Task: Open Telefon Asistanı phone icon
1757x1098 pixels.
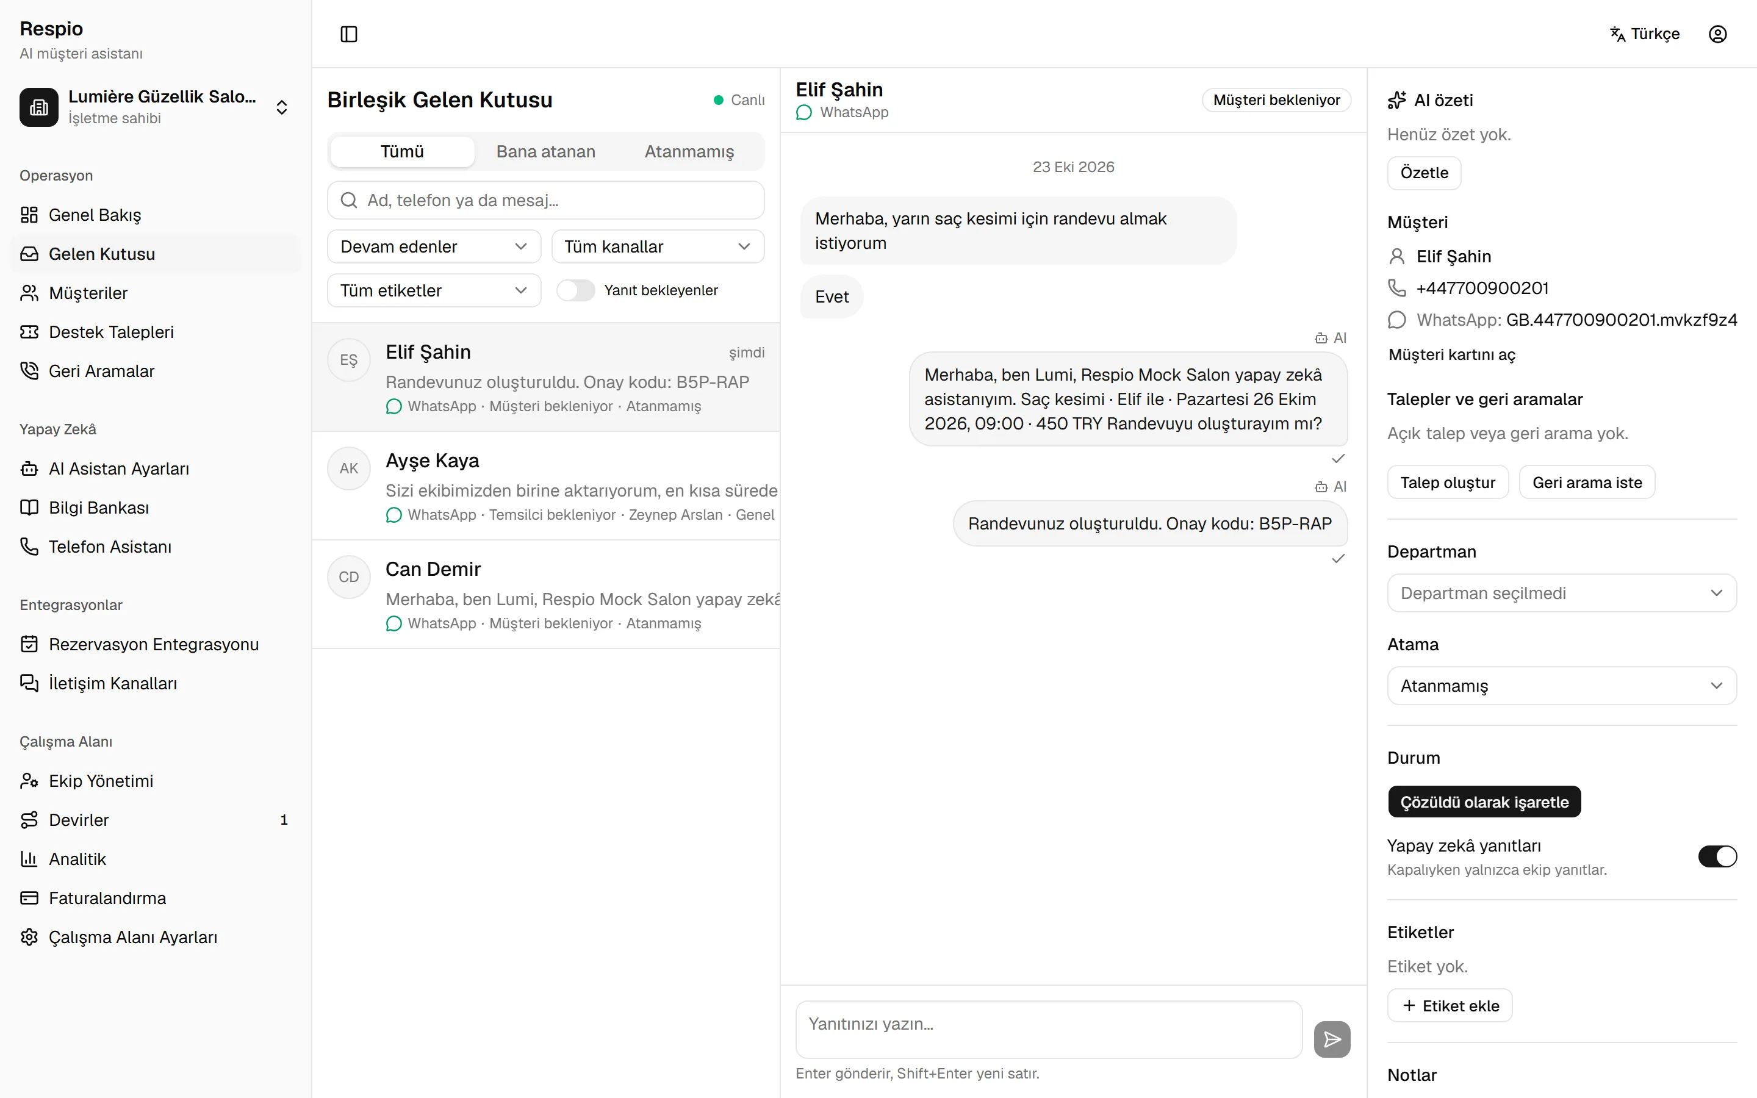Action: pyautogui.click(x=29, y=547)
